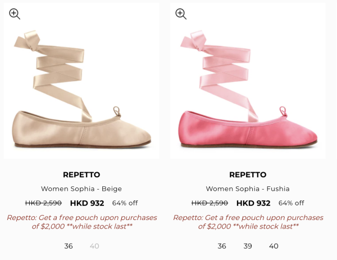Choose size 39 for the fuchsia shoe

(248, 246)
